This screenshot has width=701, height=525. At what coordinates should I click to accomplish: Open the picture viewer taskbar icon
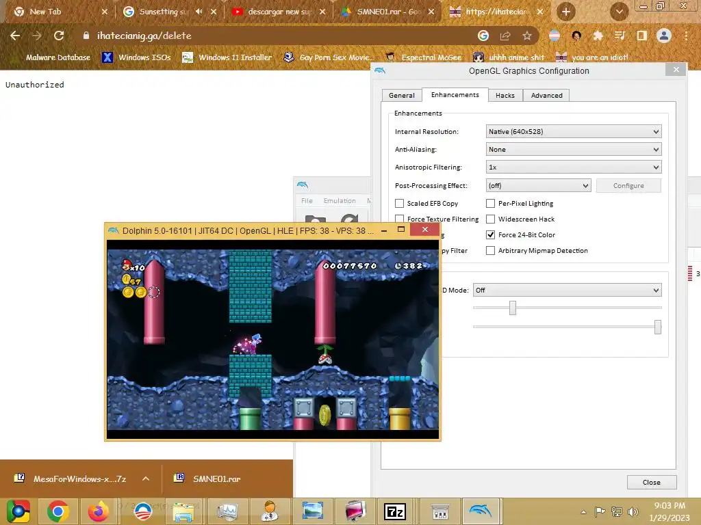pyautogui.click(x=312, y=511)
